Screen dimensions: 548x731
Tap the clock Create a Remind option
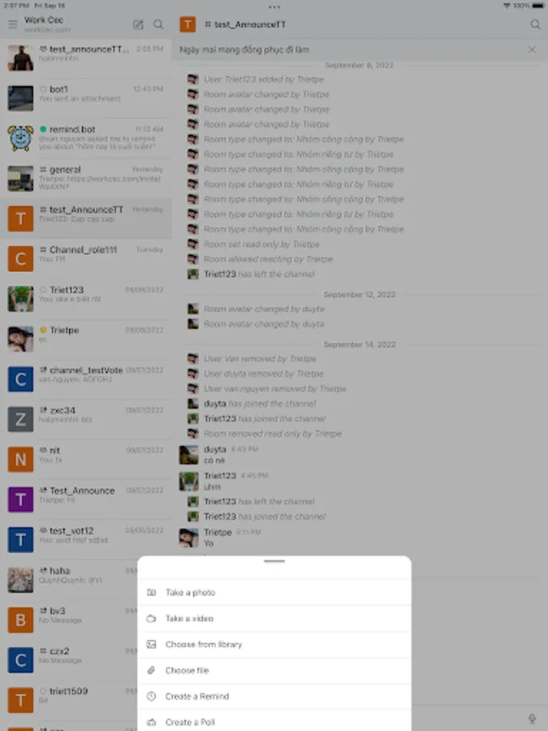click(274, 697)
